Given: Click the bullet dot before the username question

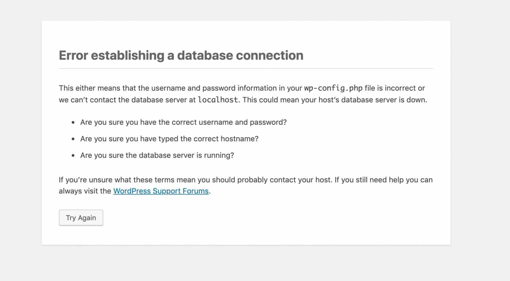Looking at the screenshot, I should click(x=73, y=123).
